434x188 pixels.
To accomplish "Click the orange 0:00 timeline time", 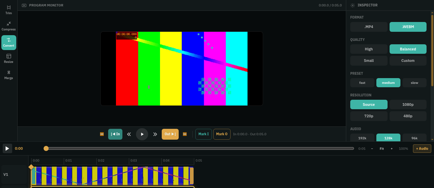I will pyautogui.click(x=19, y=148).
